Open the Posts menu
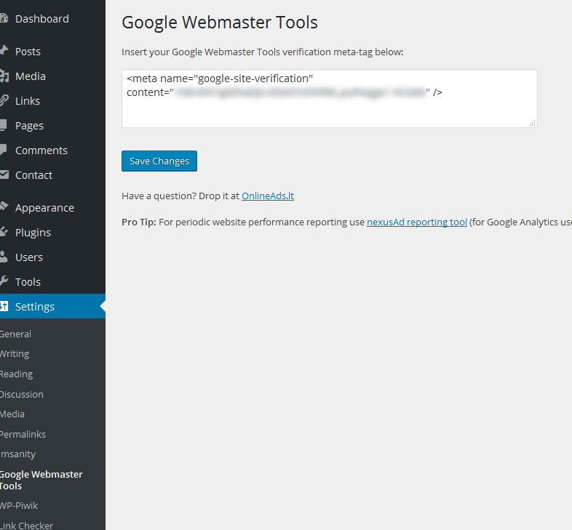This screenshot has width=572, height=530. click(28, 52)
